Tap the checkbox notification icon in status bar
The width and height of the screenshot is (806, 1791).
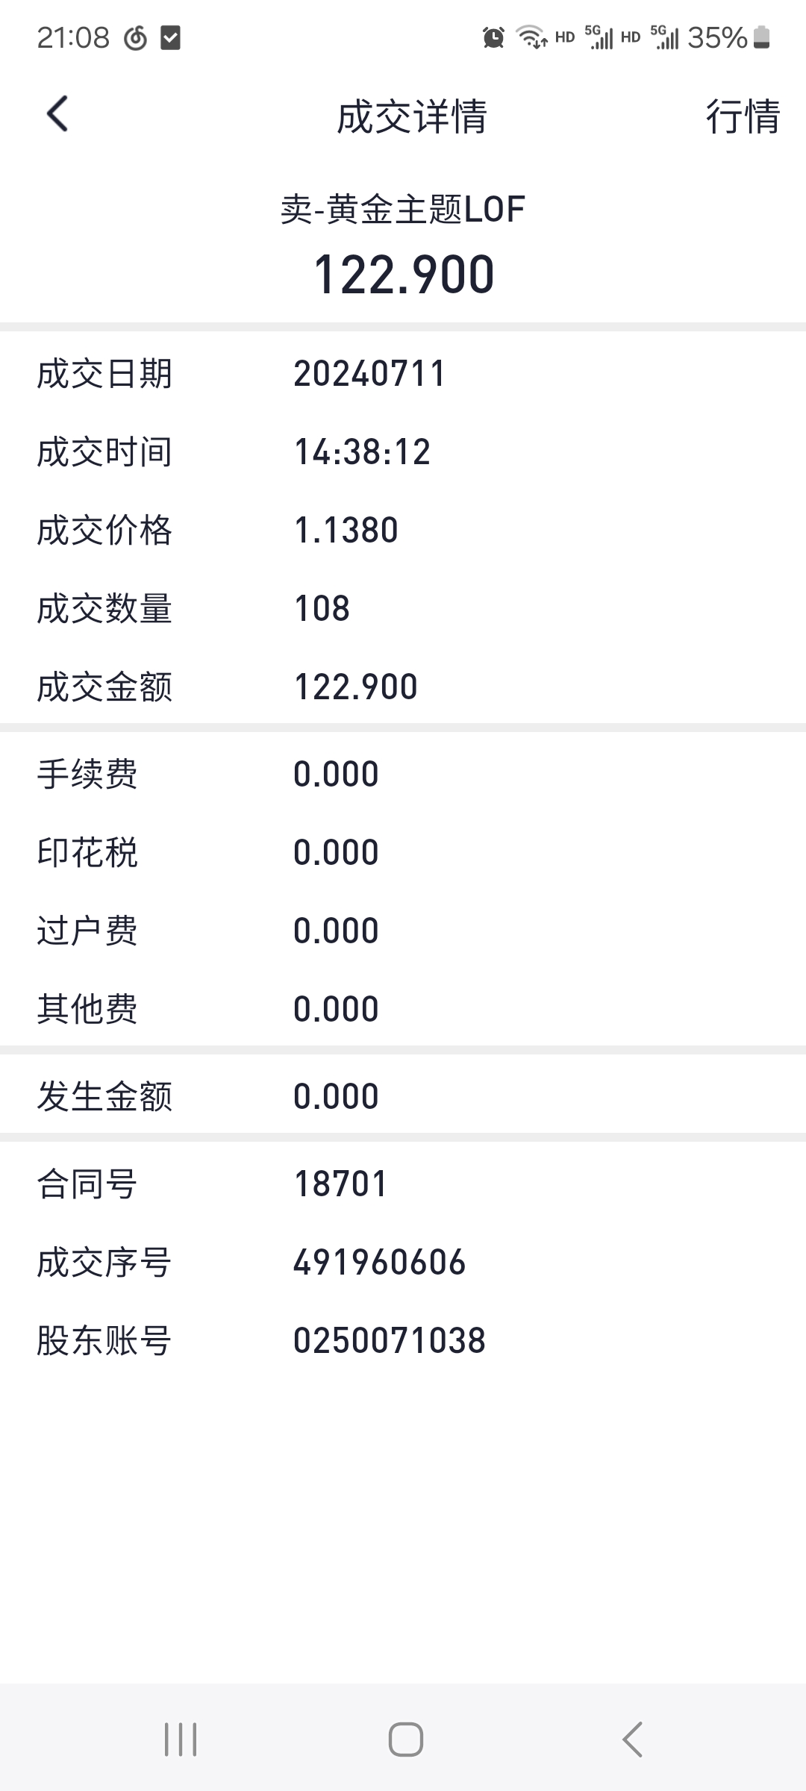pyautogui.click(x=170, y=37)
